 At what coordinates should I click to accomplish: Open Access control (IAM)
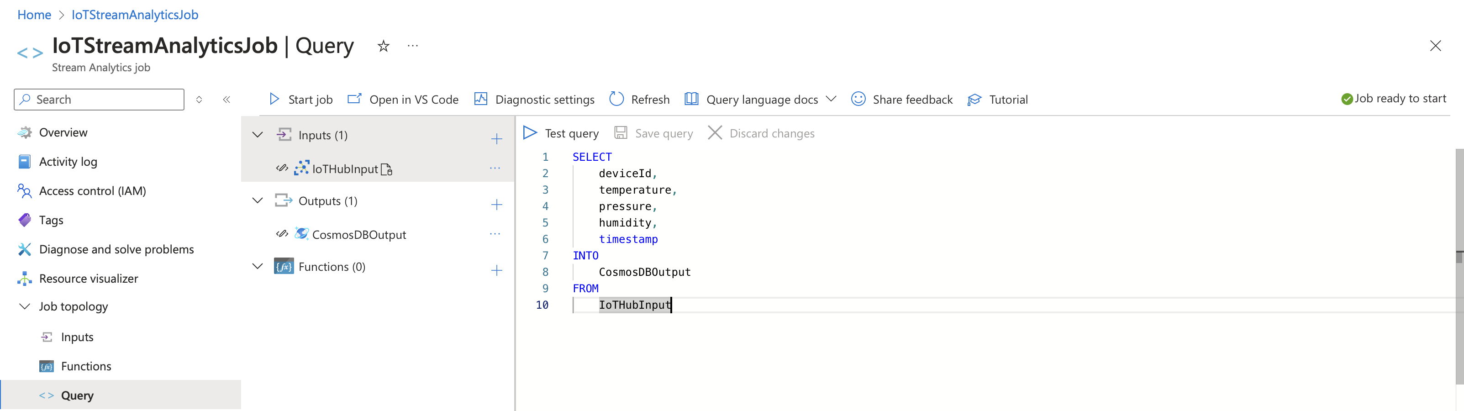coord(93,191)
